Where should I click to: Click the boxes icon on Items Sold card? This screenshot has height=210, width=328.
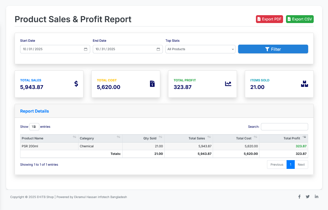(304, 84)
